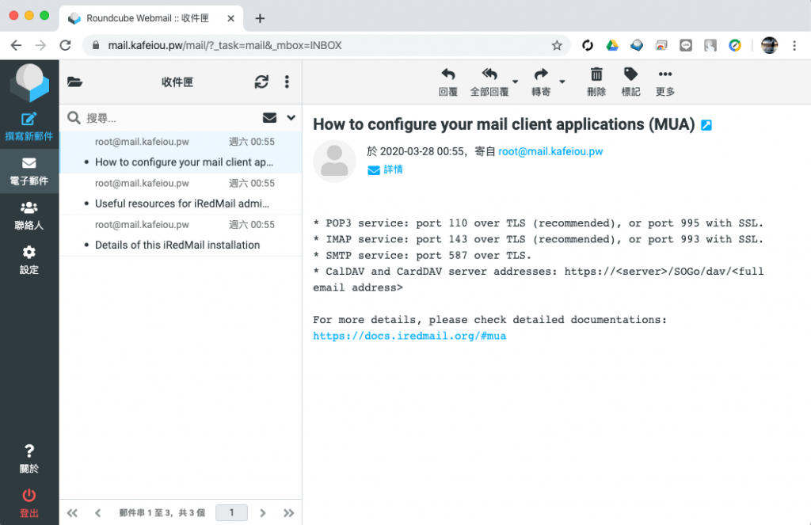The width and height of the screenshot is (811, 525).
Task: Open the 更多 more actions menu
Action: [665, 82]
